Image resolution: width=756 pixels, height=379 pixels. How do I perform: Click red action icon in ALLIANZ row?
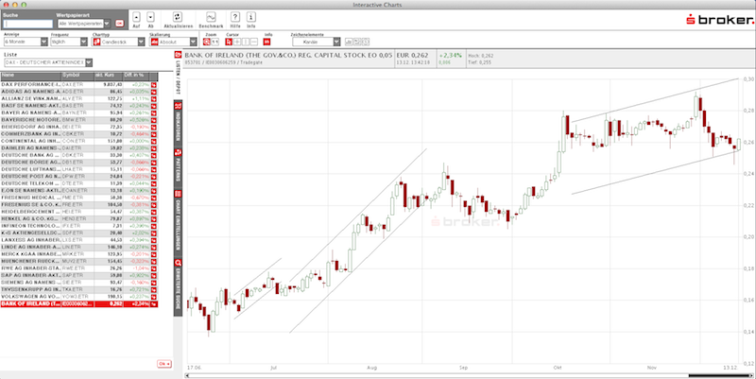tap(154, 98)
